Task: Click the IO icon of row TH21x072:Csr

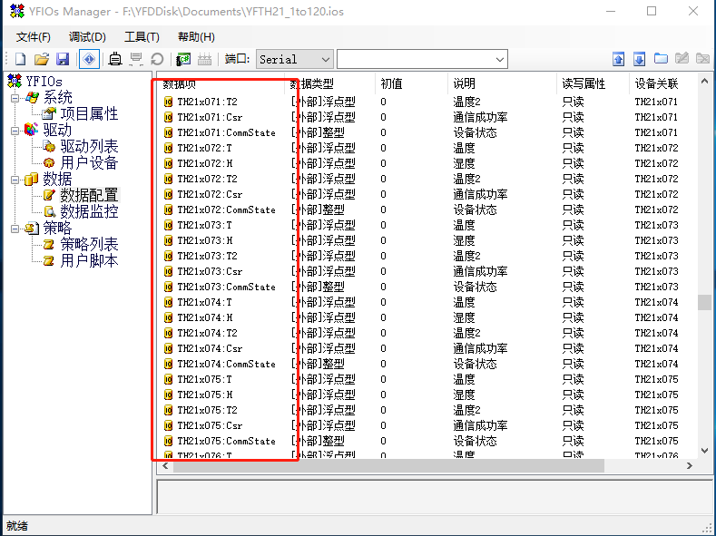Action: 168,194
